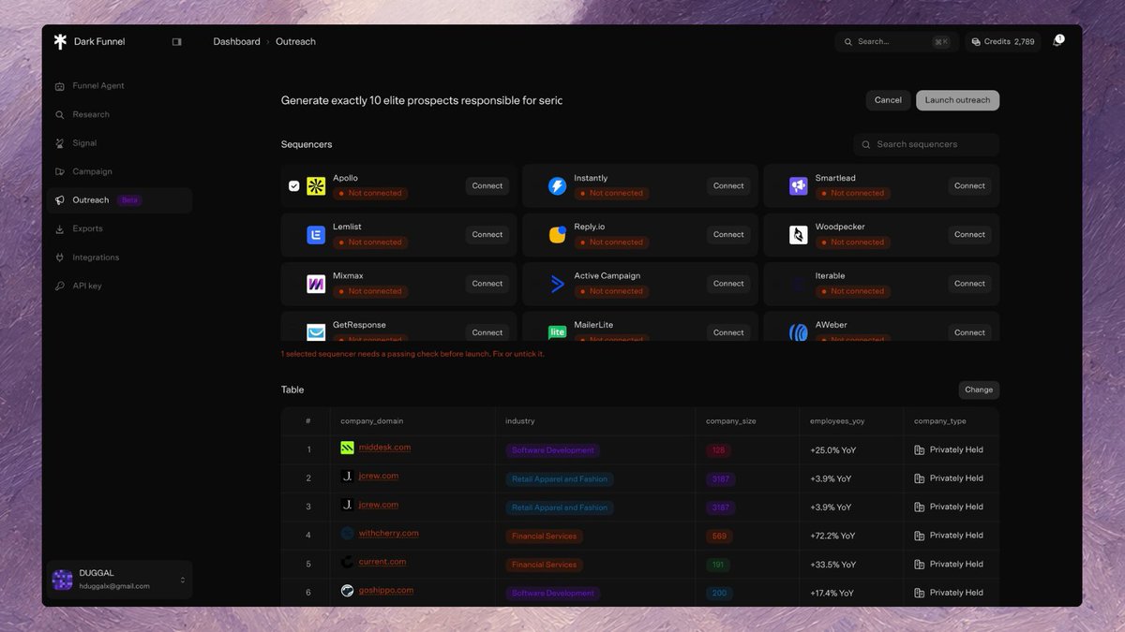The height and width of the screenshot is (632, 1125).
Task: Open the withcherry.com company link
Action: 388,534
